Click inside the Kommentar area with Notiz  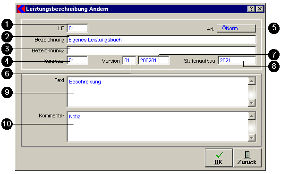click(x=157, y=127)
